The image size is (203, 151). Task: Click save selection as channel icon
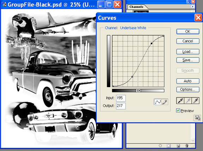pos(168,146)
